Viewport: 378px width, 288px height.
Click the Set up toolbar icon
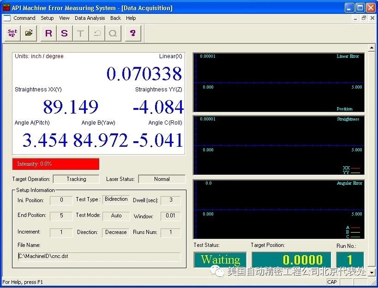click(x=12, y=33)
